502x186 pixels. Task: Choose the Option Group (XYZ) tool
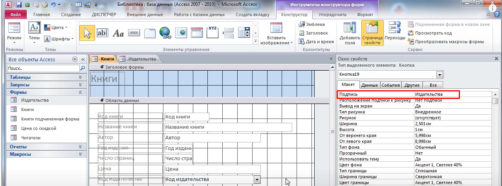point(212,33)
